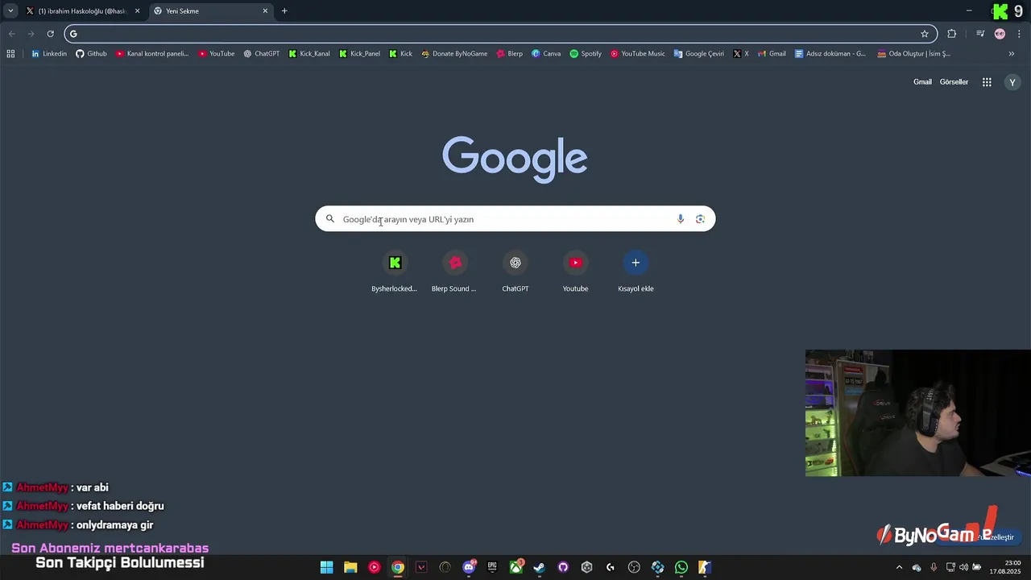The width and height of the screenshot is (1031, 580).
Task: Open WhatsApp from the taskbar
Action: (x=681, y=568)
